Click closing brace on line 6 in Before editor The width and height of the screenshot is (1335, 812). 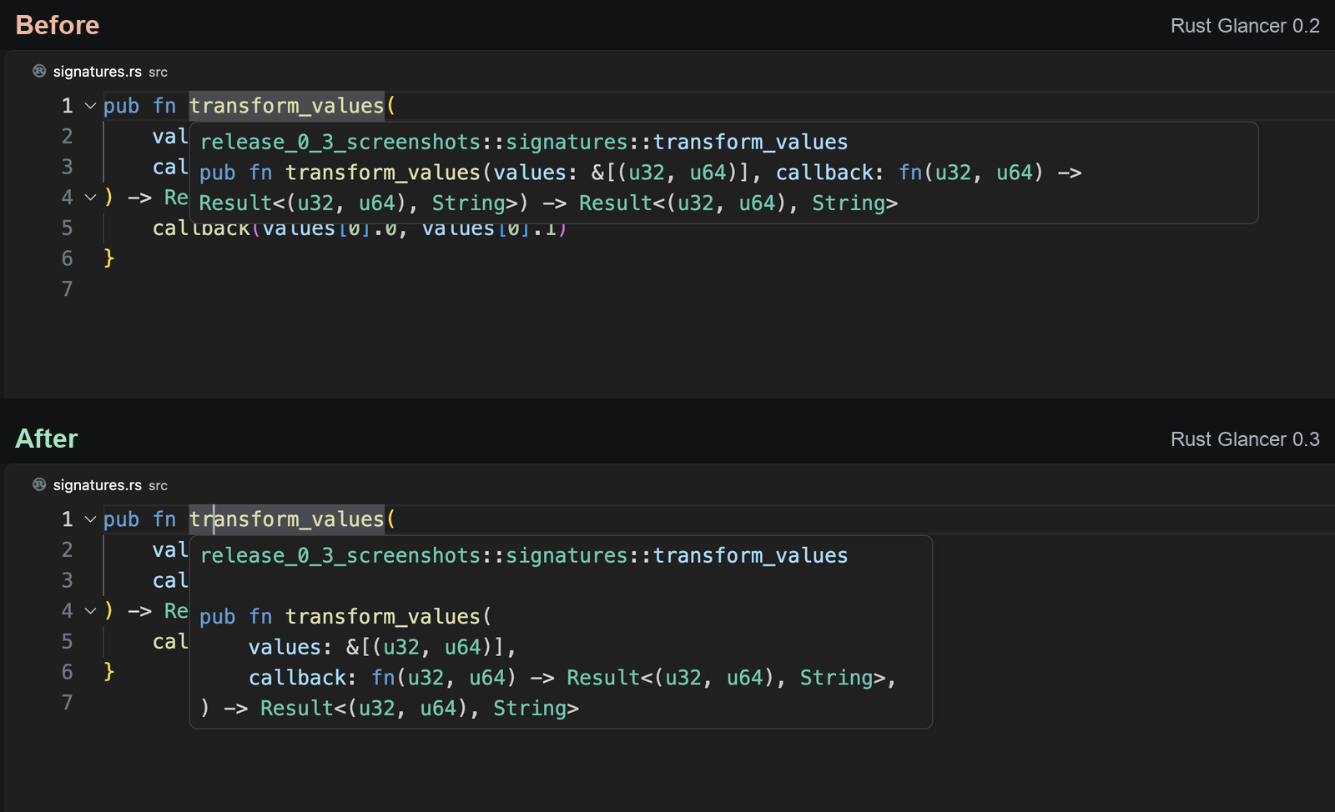tap(109, 258)
